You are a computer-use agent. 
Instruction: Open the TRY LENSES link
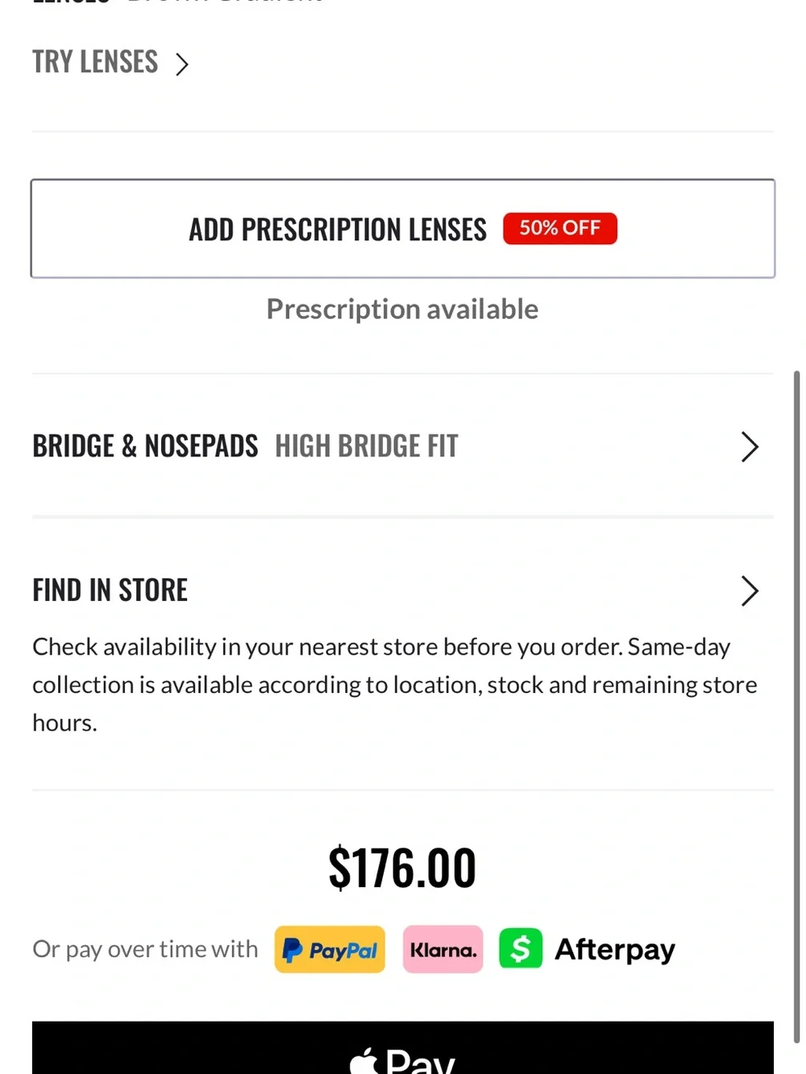95,62
